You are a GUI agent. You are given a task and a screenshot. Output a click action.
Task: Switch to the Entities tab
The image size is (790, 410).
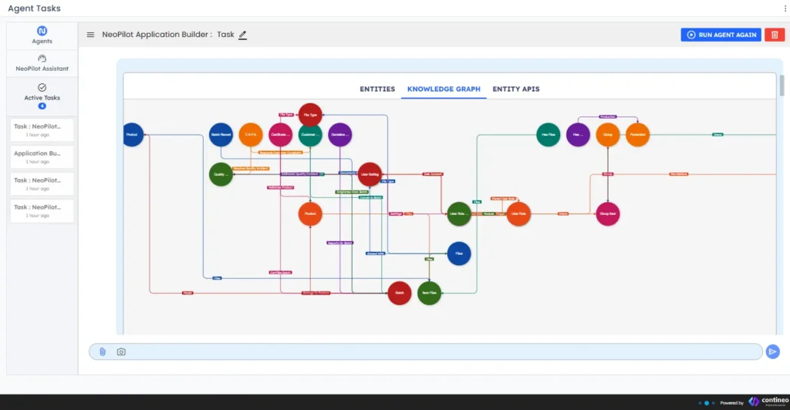tap(377, 89)
